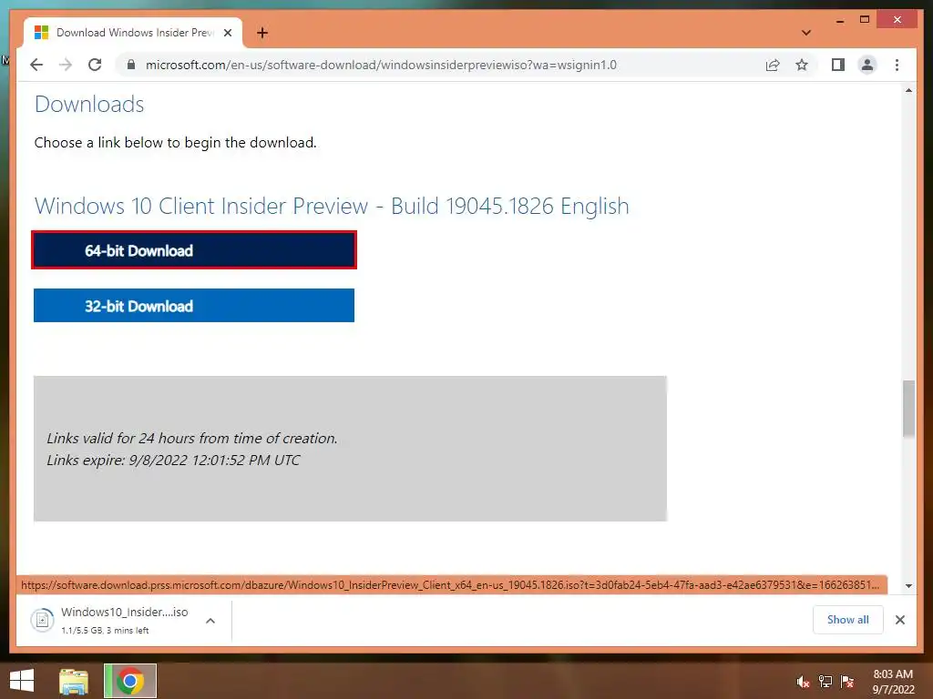Viewport: 933px width, 699px height.
Task: Open the tab search chevron
Action: click(806, 33)
